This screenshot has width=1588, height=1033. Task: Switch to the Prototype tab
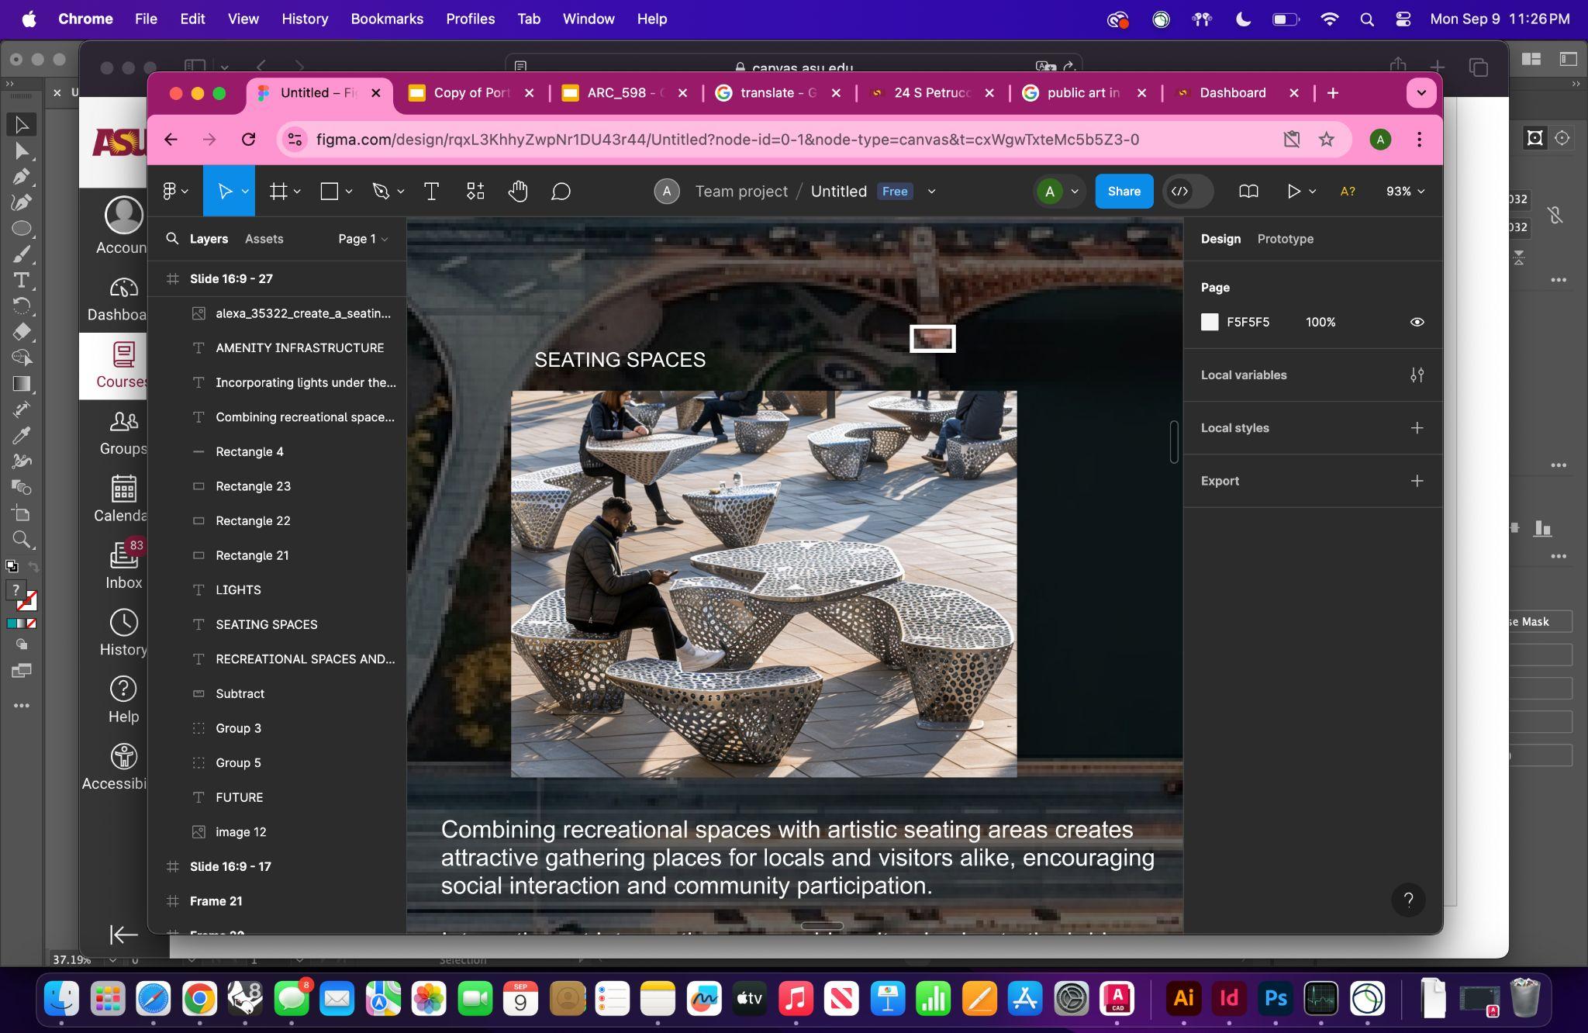click(x=1285, y=239)
